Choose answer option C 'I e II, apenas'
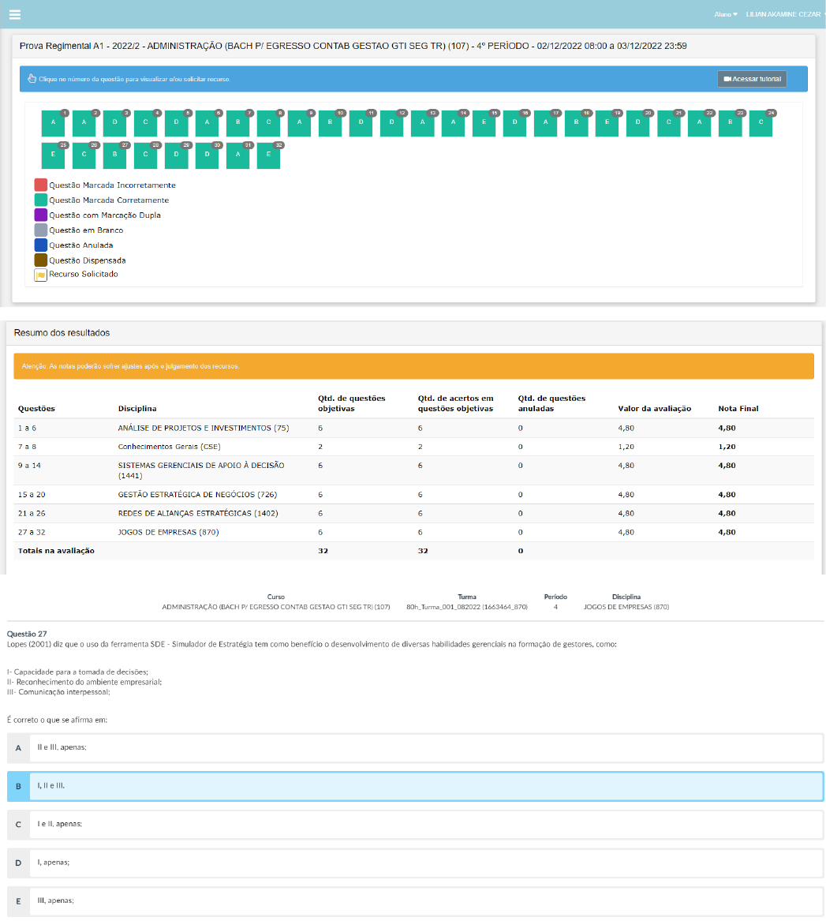This screenshot has height=921, width=826. point(414,824)
